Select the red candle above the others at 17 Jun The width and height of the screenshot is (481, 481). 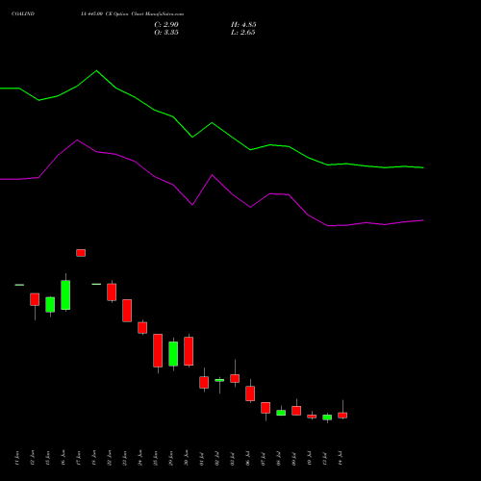coord(81,253)
